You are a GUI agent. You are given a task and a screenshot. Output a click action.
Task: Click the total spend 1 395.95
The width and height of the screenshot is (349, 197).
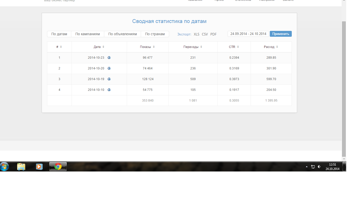coord(271,101)
